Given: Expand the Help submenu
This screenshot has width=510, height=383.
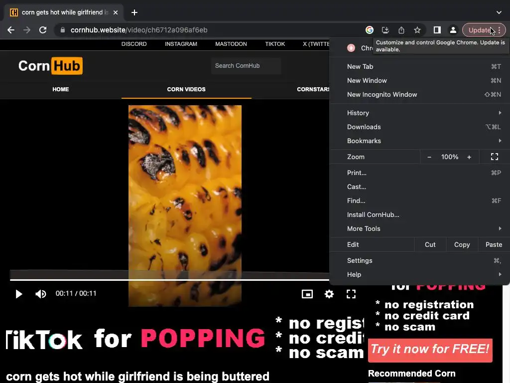Looking at the screenshot, I should (x=419, y=275).
